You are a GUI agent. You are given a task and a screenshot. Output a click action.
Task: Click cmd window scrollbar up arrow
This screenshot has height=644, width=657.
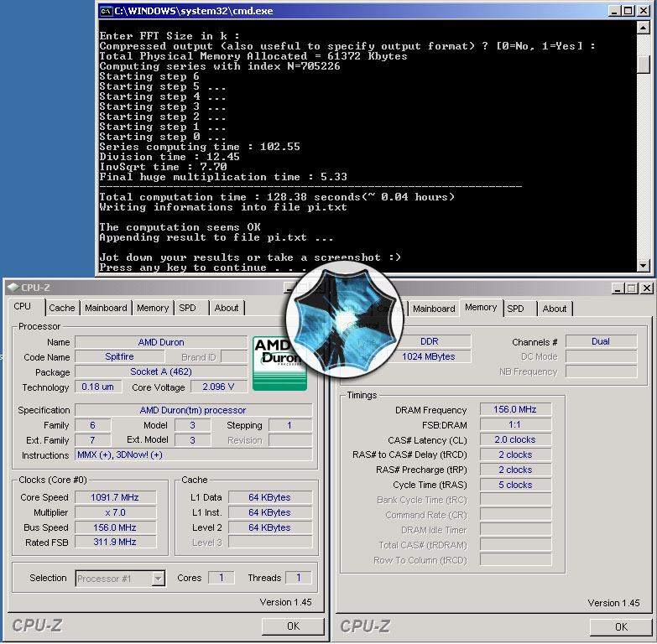pyautogui.click(x=643, y=28)
